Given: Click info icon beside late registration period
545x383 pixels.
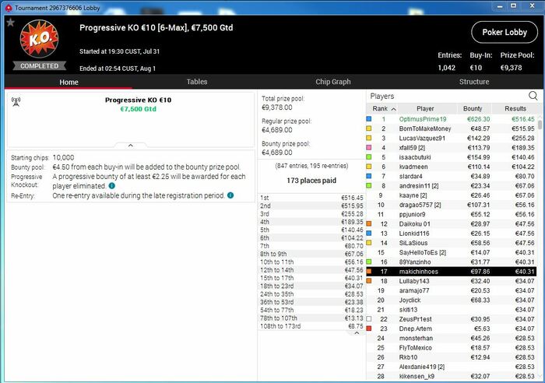Looking at the screenshot, I should tap(230, 195).
